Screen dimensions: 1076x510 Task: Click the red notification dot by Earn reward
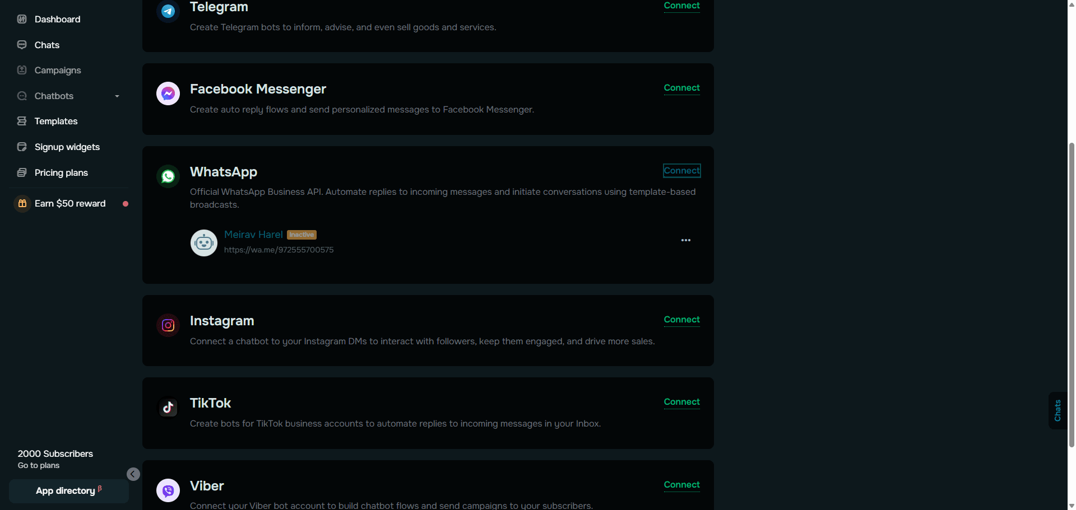[x=126, y=204]
